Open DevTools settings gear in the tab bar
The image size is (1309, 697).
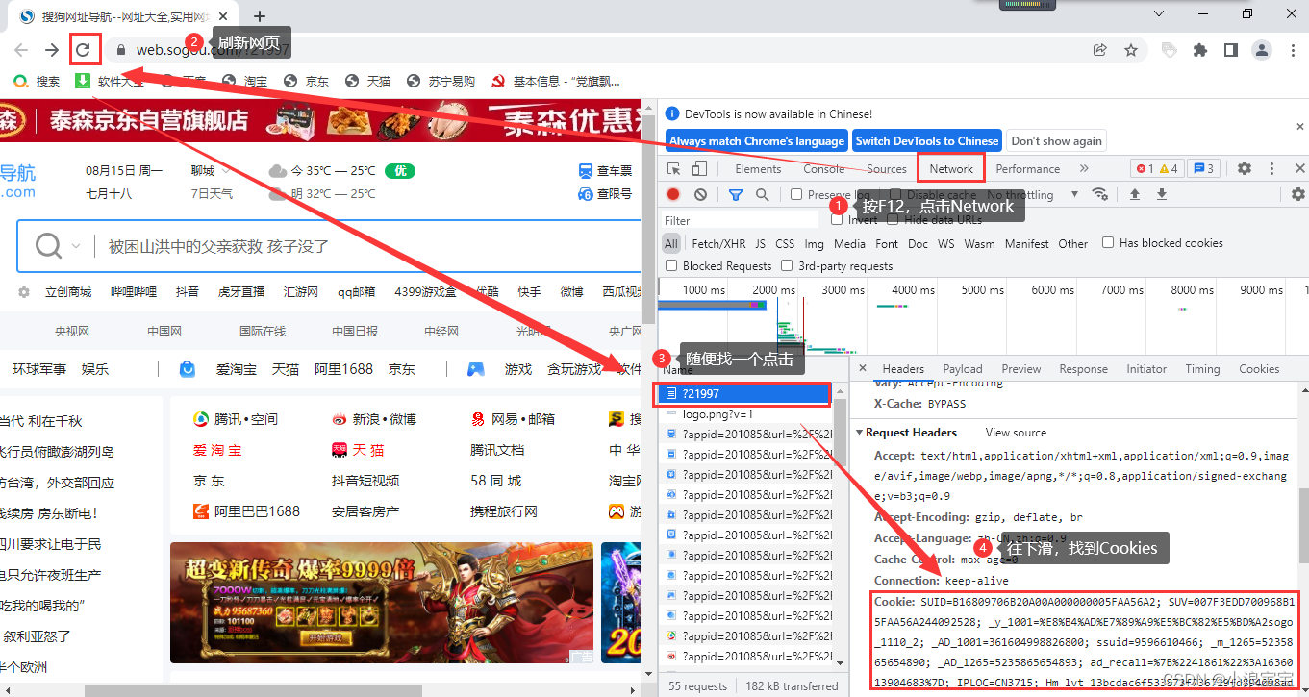[1245, 168]
